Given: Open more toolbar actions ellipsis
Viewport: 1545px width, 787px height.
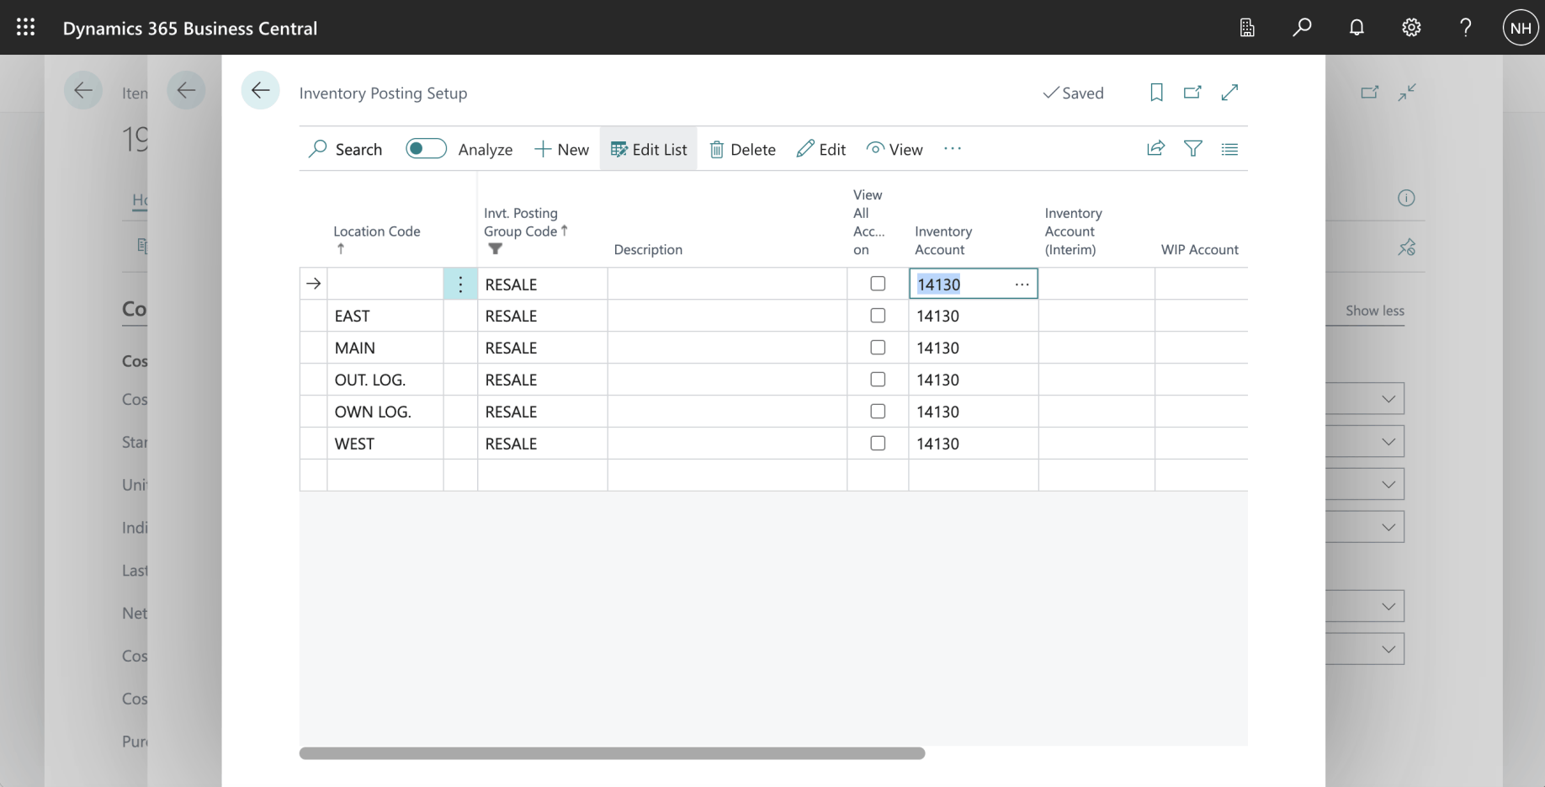Looking at the screenshot, I should [953, 149].
